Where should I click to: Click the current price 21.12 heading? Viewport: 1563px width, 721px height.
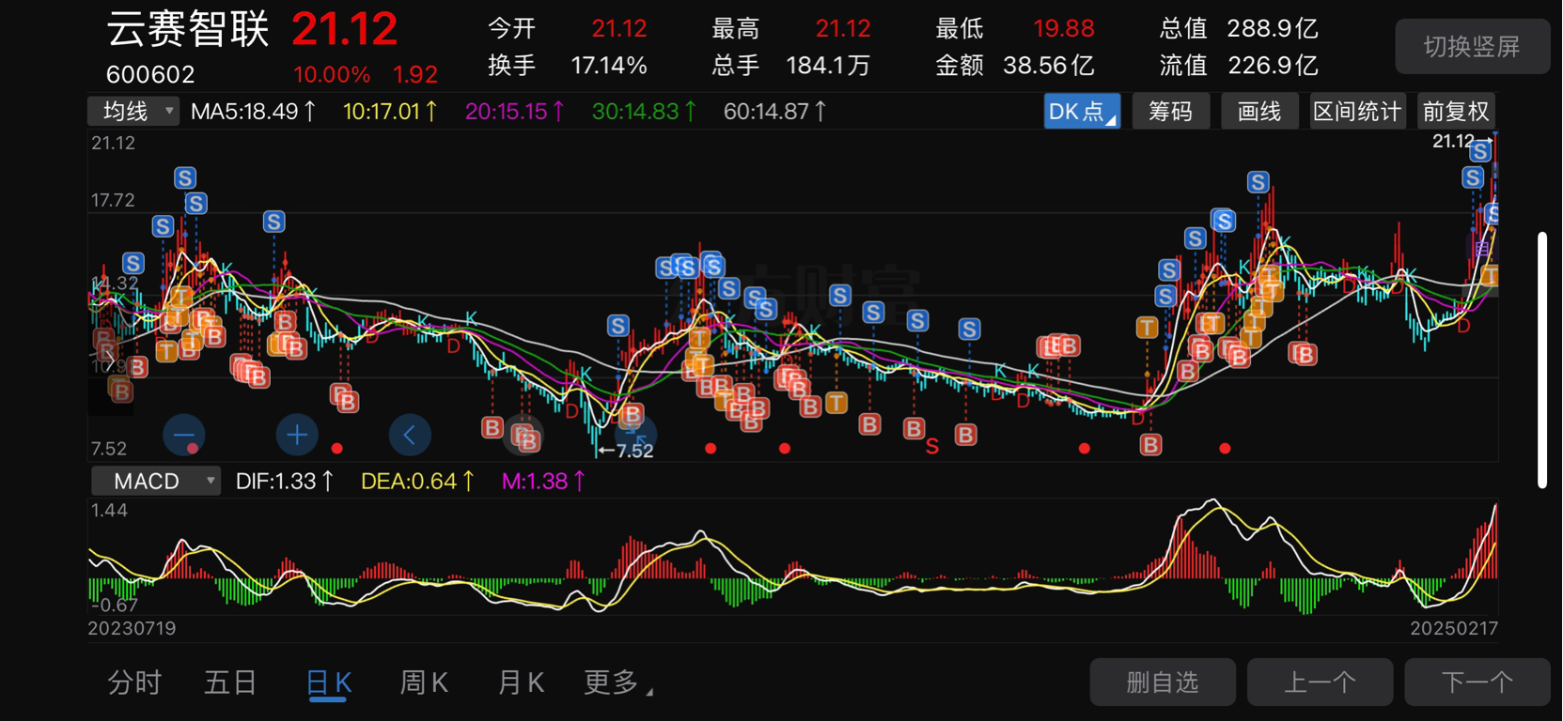(345, 30)
